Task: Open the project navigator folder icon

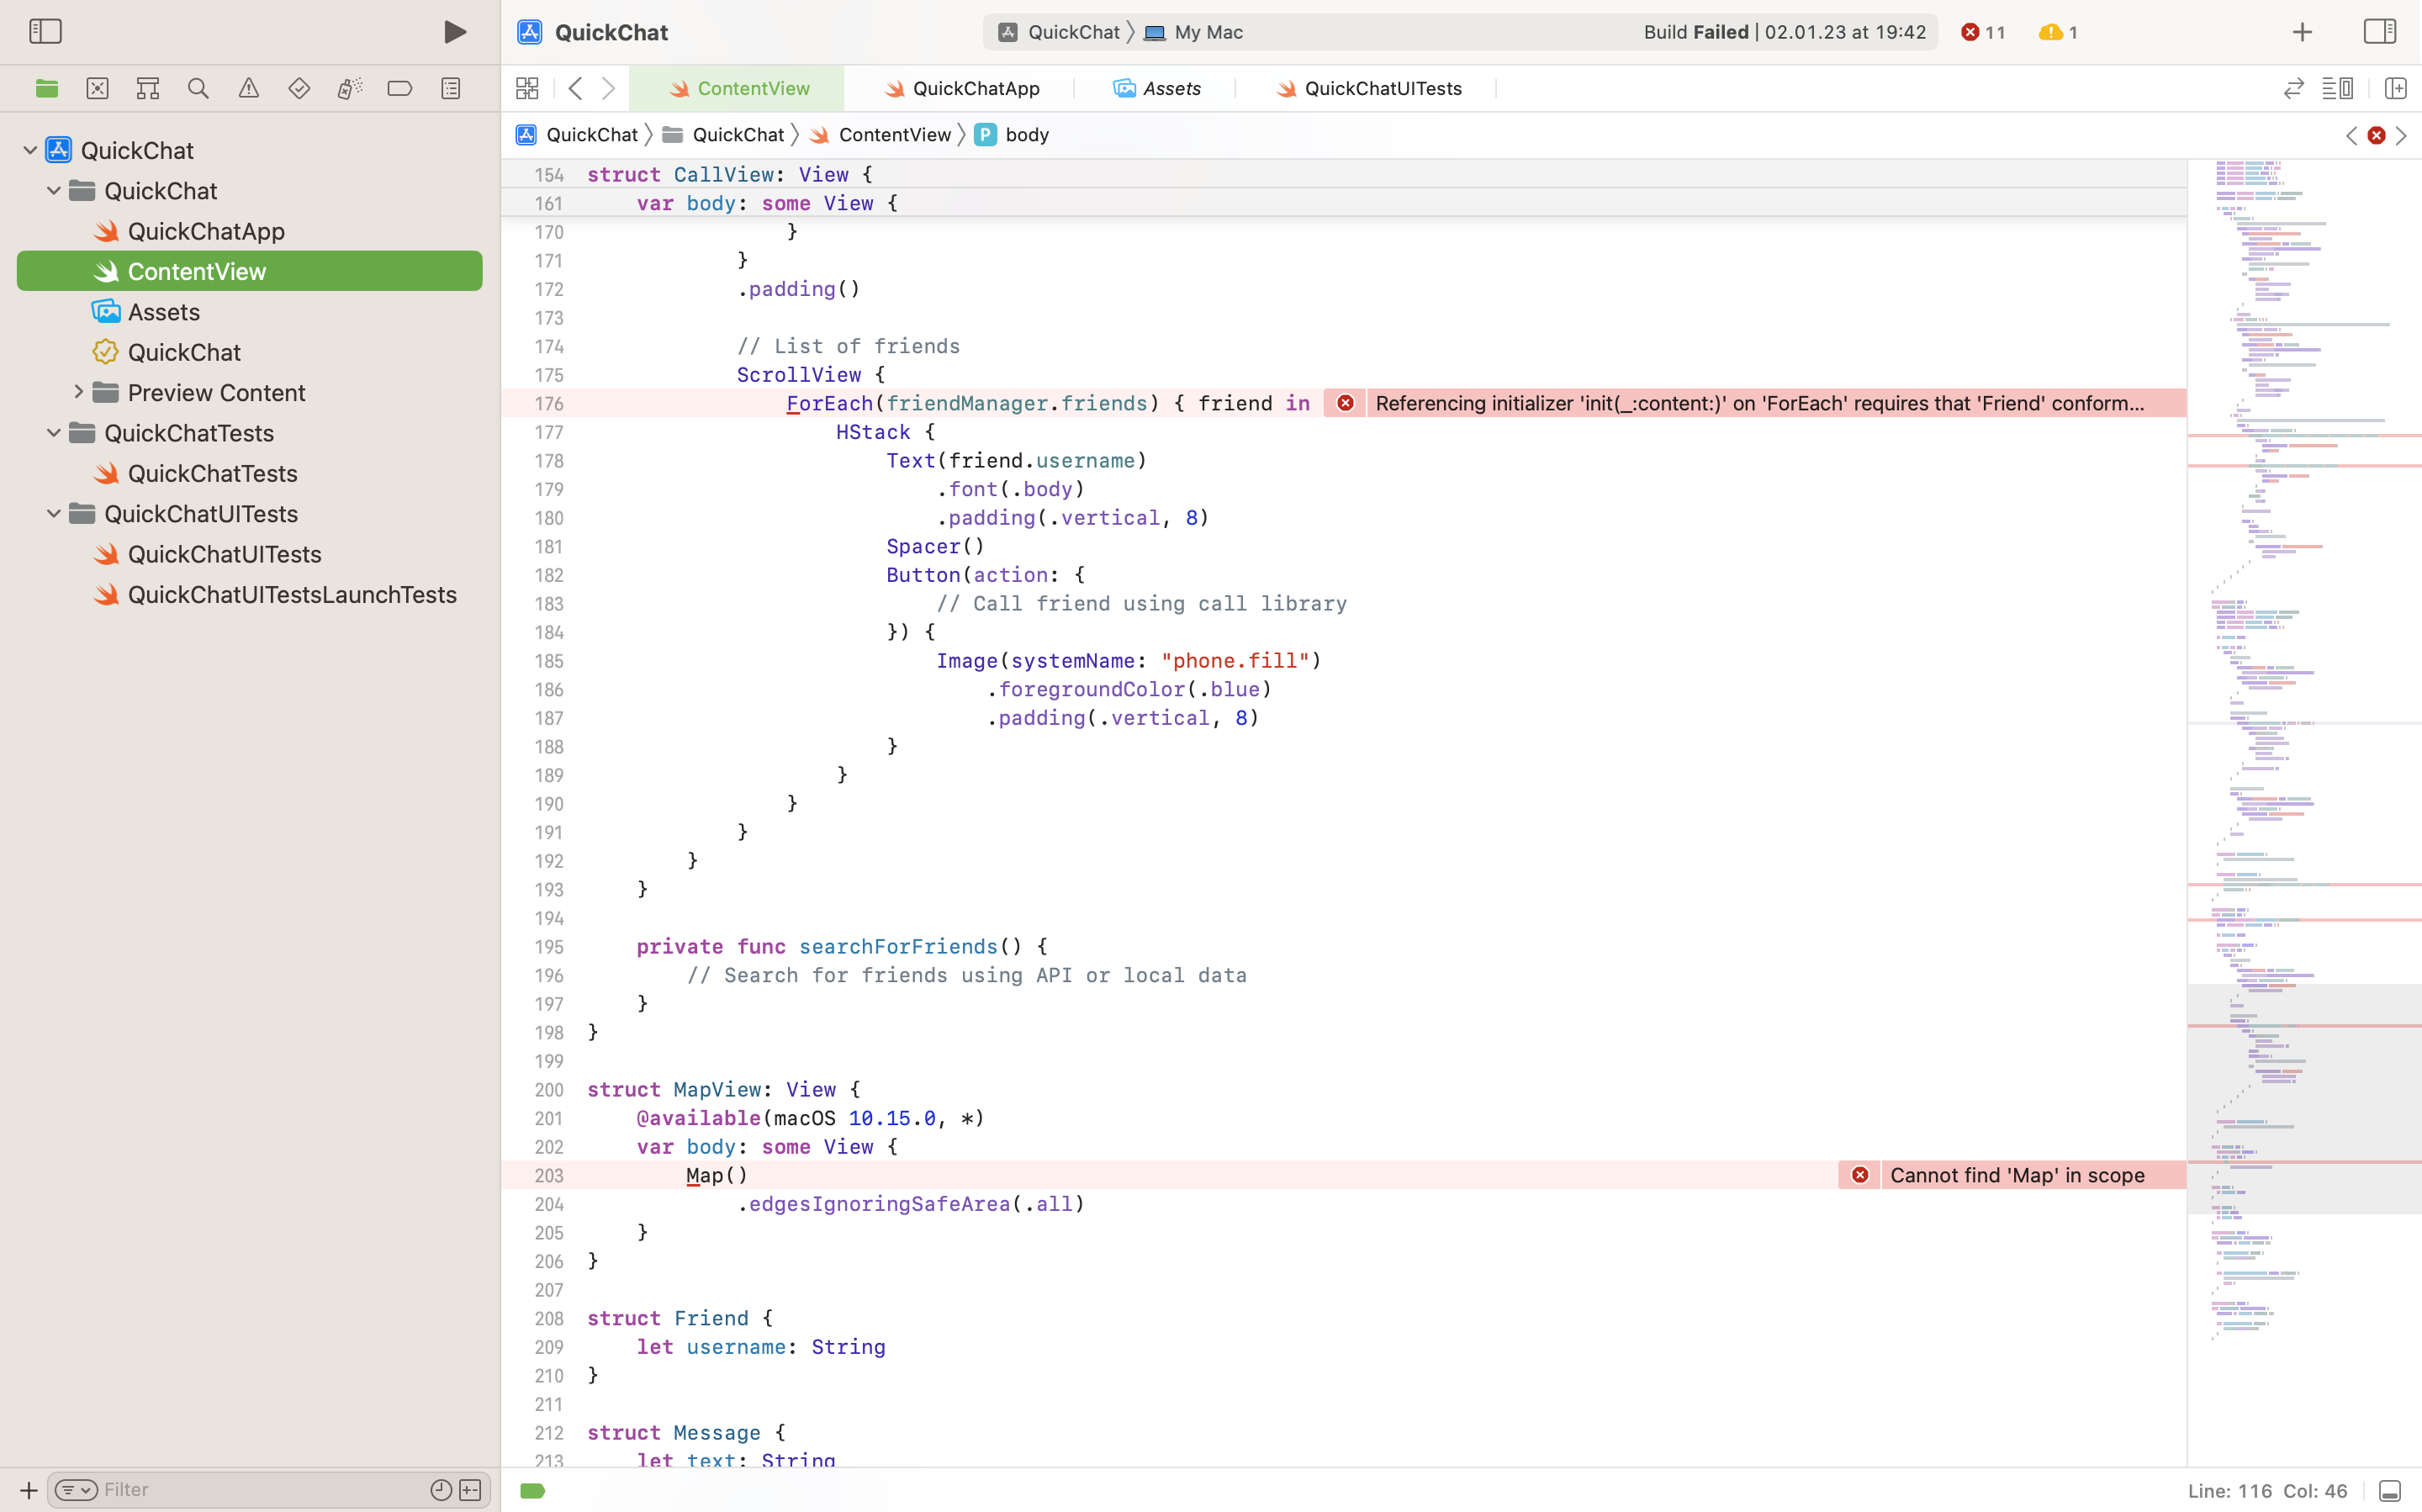Action: coord(46,88)
